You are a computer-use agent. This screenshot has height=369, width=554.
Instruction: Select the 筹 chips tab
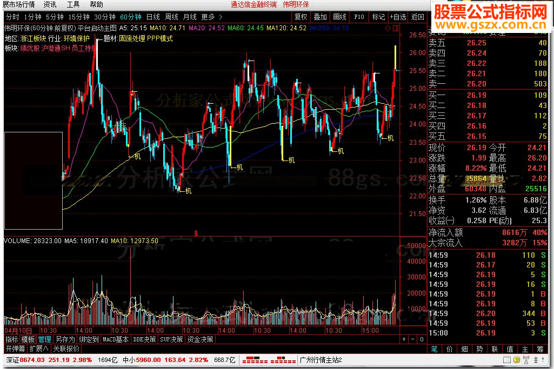[x=540, y=349]
